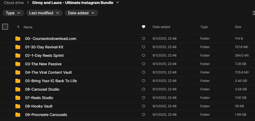Expand the Last modified filter

point(44,13)
